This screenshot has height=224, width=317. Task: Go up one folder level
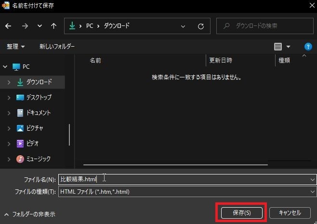click(x=53, y=26)
